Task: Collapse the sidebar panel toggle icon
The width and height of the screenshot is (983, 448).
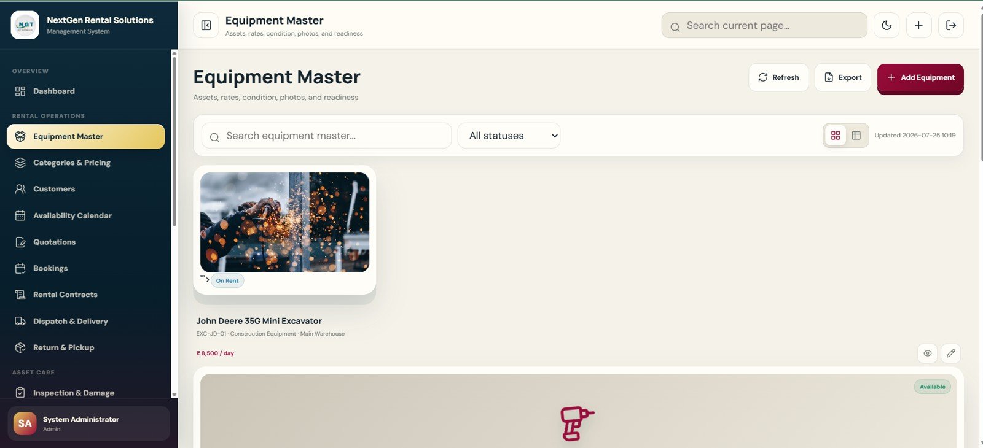Action: pos(206,25)
